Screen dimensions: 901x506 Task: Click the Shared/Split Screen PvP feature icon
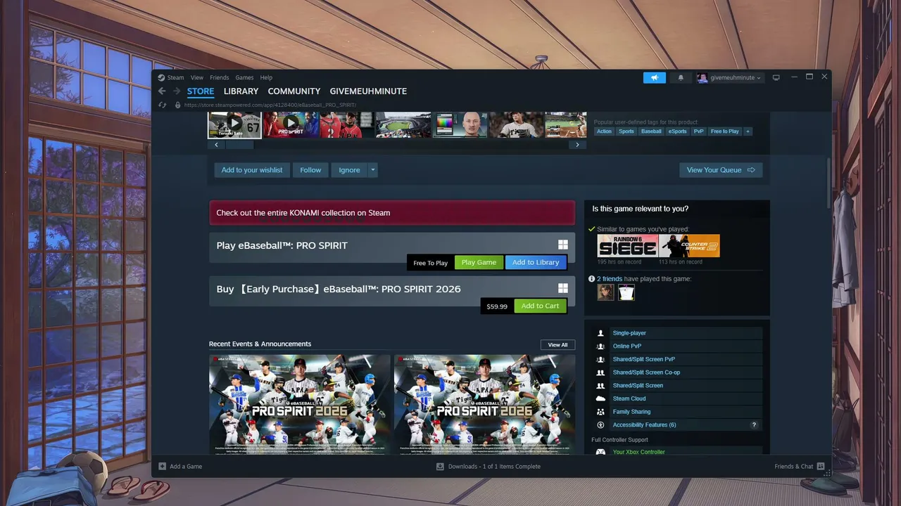600,359
